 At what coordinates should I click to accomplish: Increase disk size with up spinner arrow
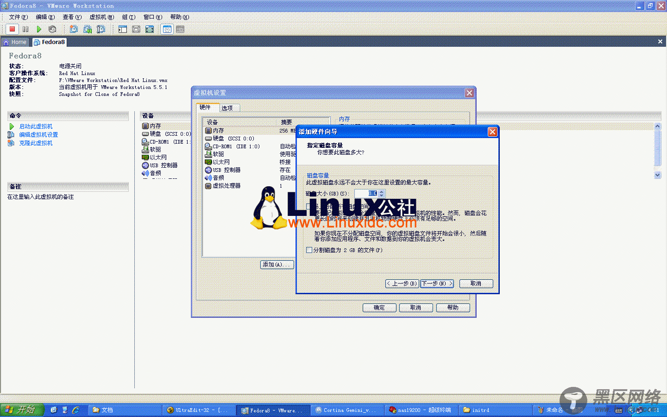coord(382,191)
